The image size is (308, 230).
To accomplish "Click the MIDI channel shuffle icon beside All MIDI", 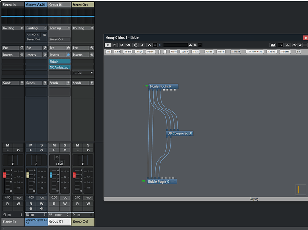I will click(44, 34).
